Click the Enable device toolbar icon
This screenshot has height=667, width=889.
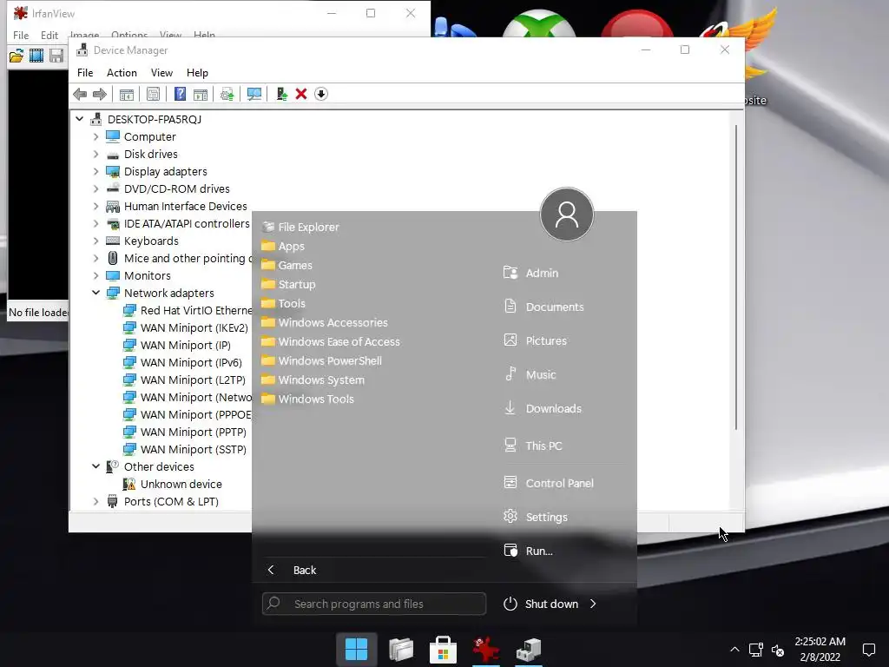tap(282, 94)
